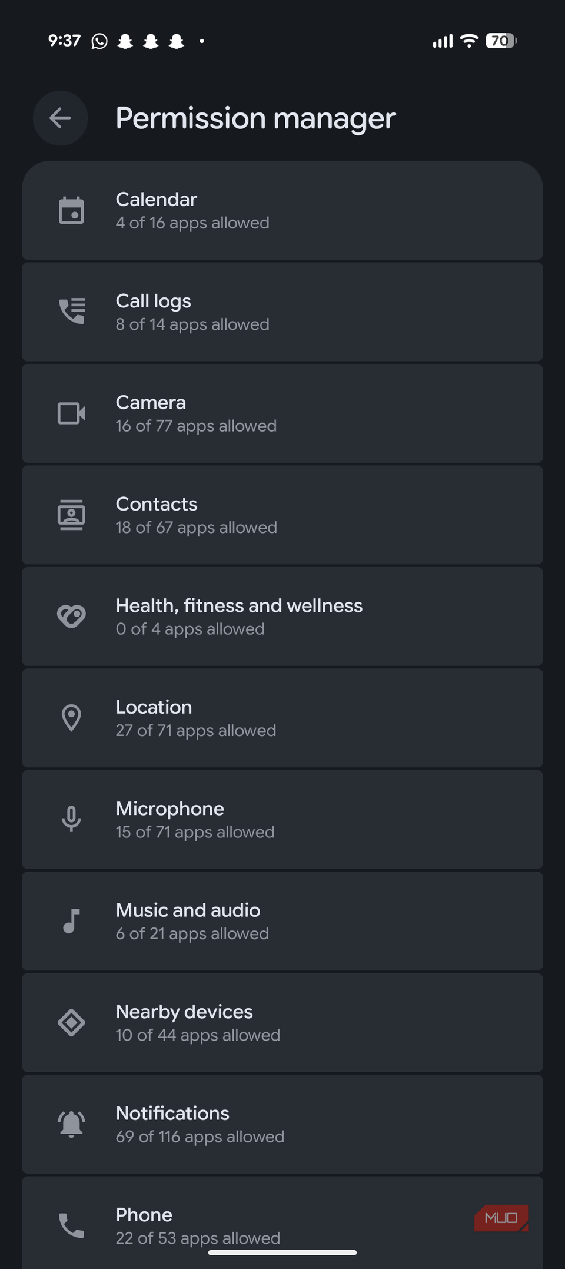The height and width of the screenshot is (1269, 565).
Task: Select Health, fitness and wellness permissions
Action: [282, 617]
